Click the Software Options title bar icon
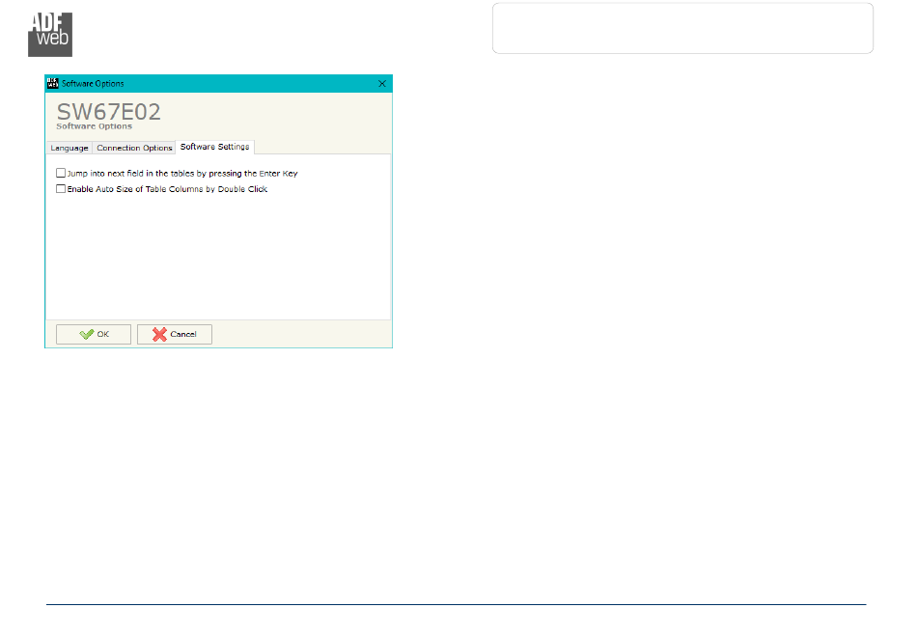 53,84
